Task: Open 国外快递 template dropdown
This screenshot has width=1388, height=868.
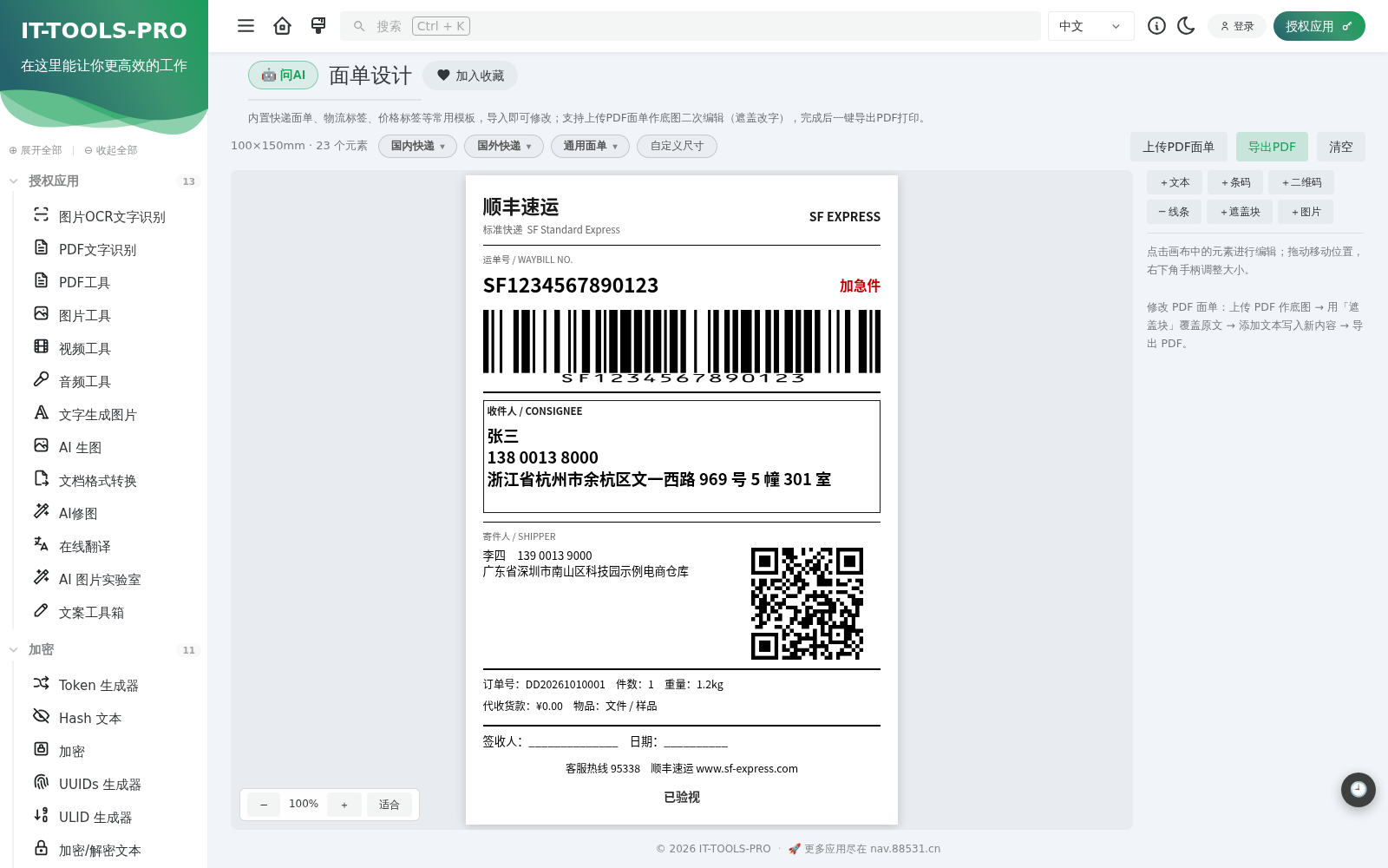Action: [x=504, y=146]
